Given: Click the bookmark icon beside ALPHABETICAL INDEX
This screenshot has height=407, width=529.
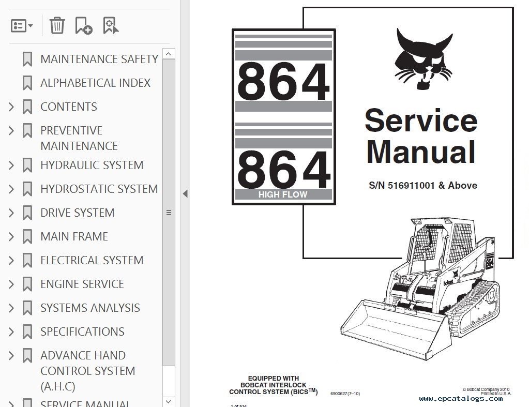Looking at the screenshot, I should pos(27,83).
